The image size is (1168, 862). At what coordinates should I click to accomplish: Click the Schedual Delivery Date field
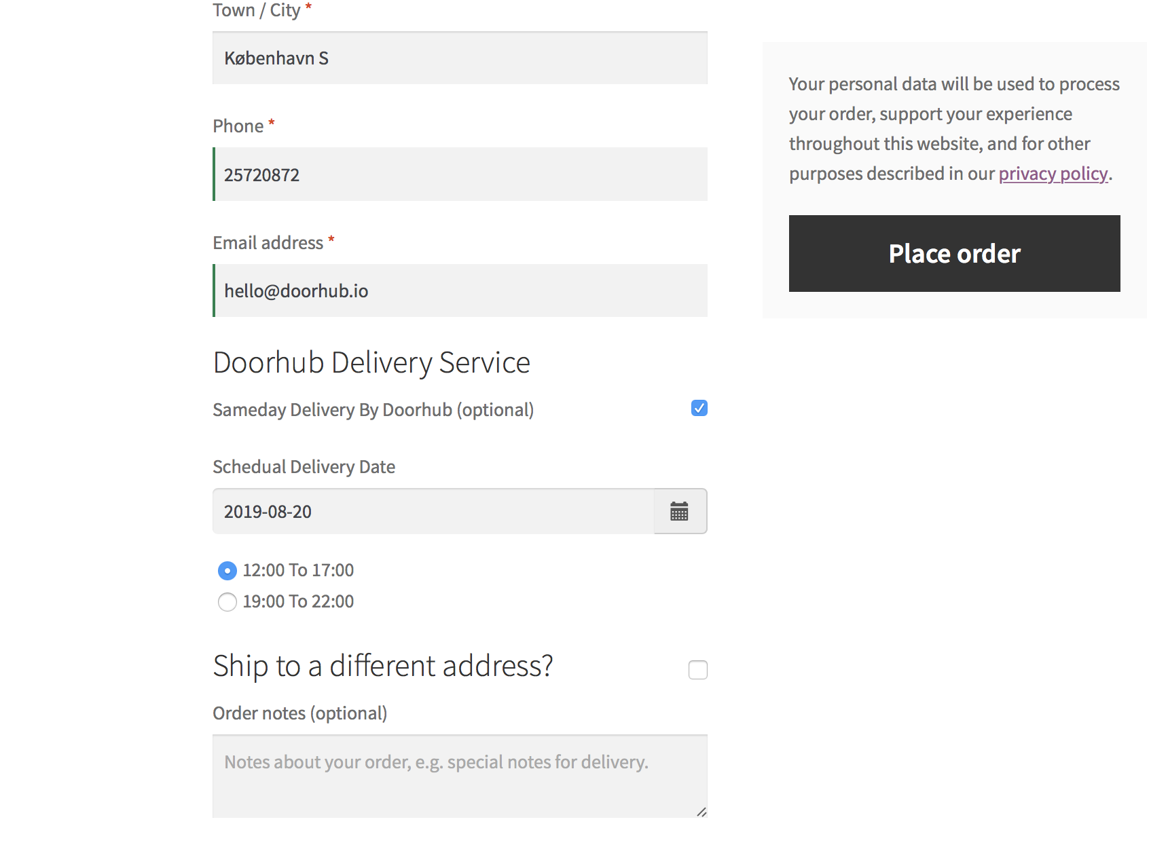[433, 512]
